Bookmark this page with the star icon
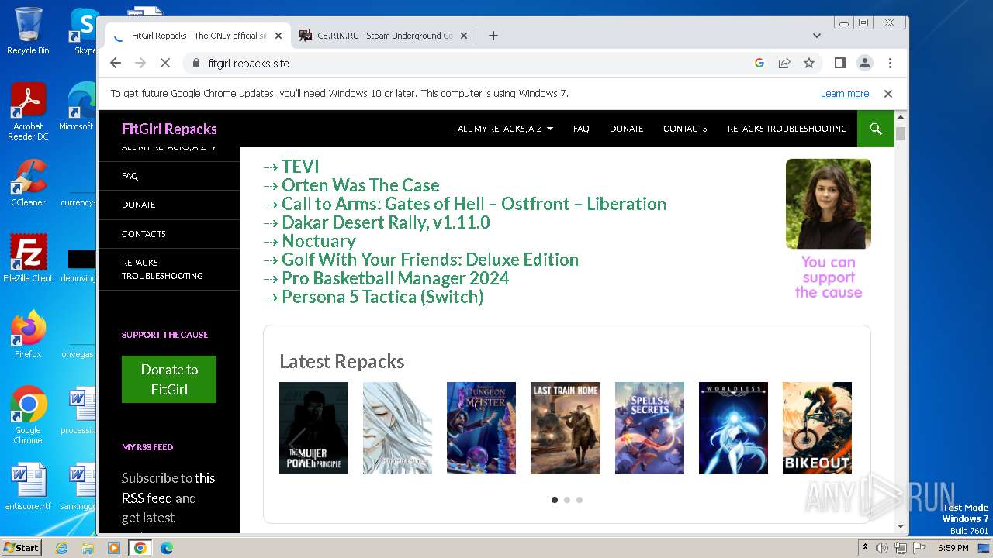 809,64
